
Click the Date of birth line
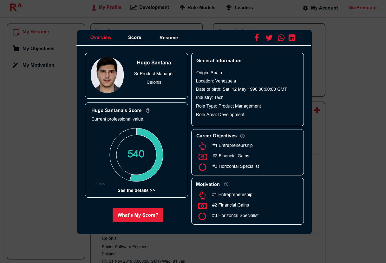pyautogui.click(x=241, y=89)
